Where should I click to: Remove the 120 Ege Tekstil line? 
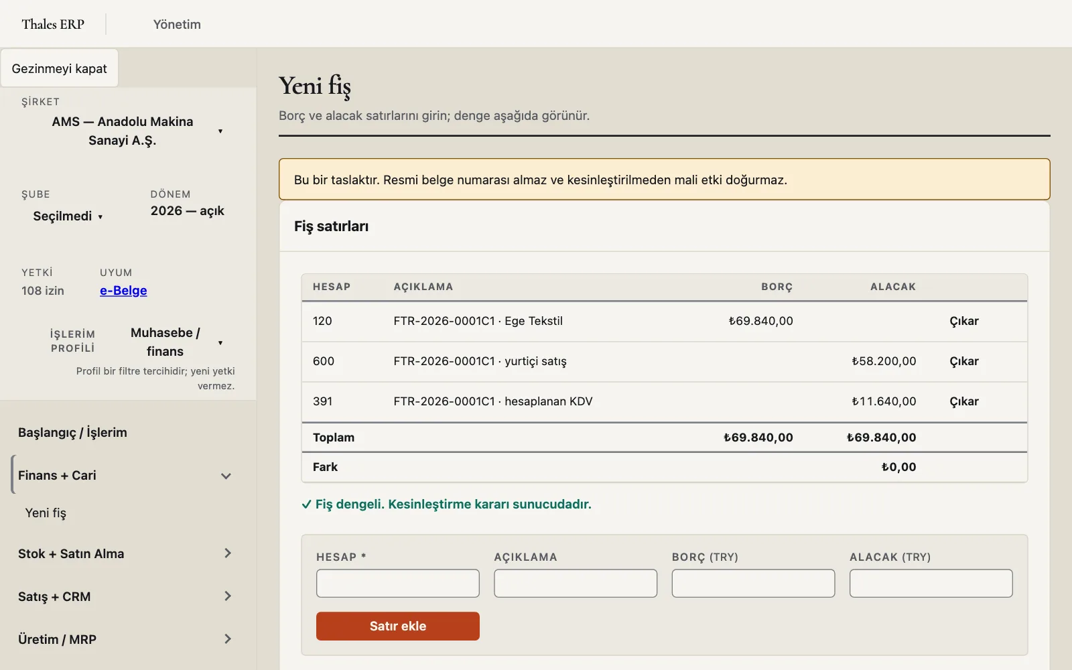(x=964, y=321)
